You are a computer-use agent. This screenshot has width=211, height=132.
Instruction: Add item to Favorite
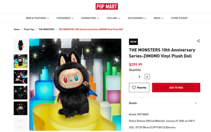click(x=139, y=88)
